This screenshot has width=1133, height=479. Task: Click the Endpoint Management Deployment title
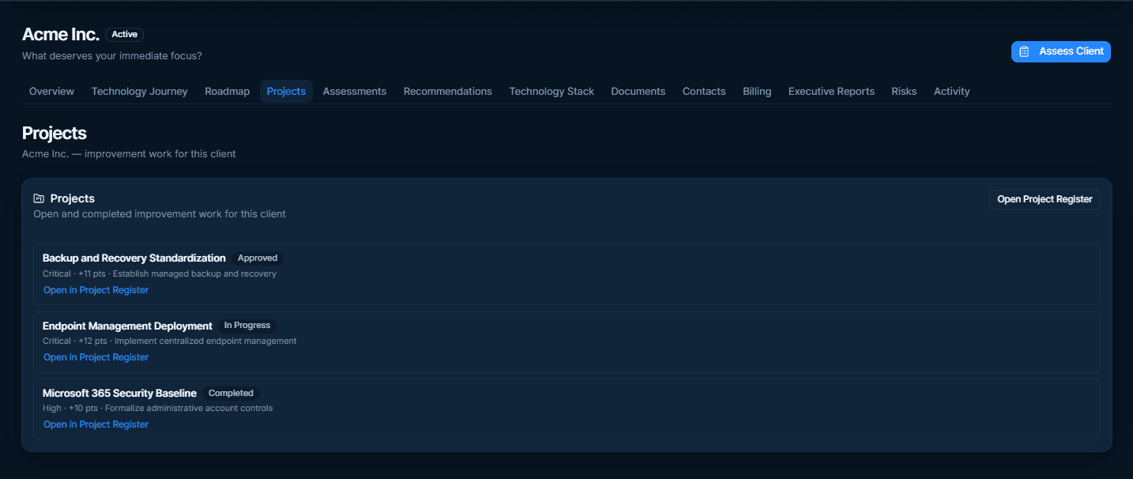coord(127,326)
